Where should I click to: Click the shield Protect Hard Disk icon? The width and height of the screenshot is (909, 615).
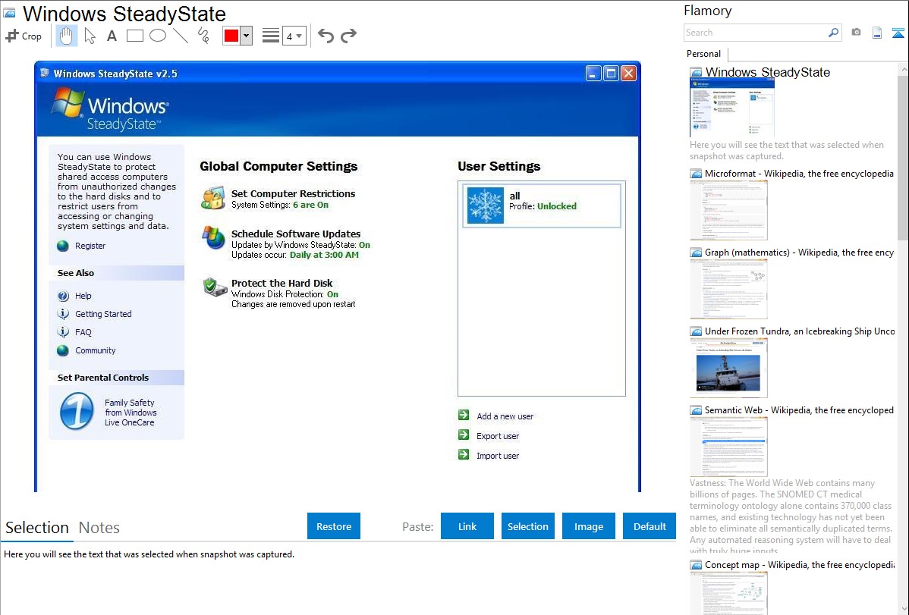click(215, 287)
